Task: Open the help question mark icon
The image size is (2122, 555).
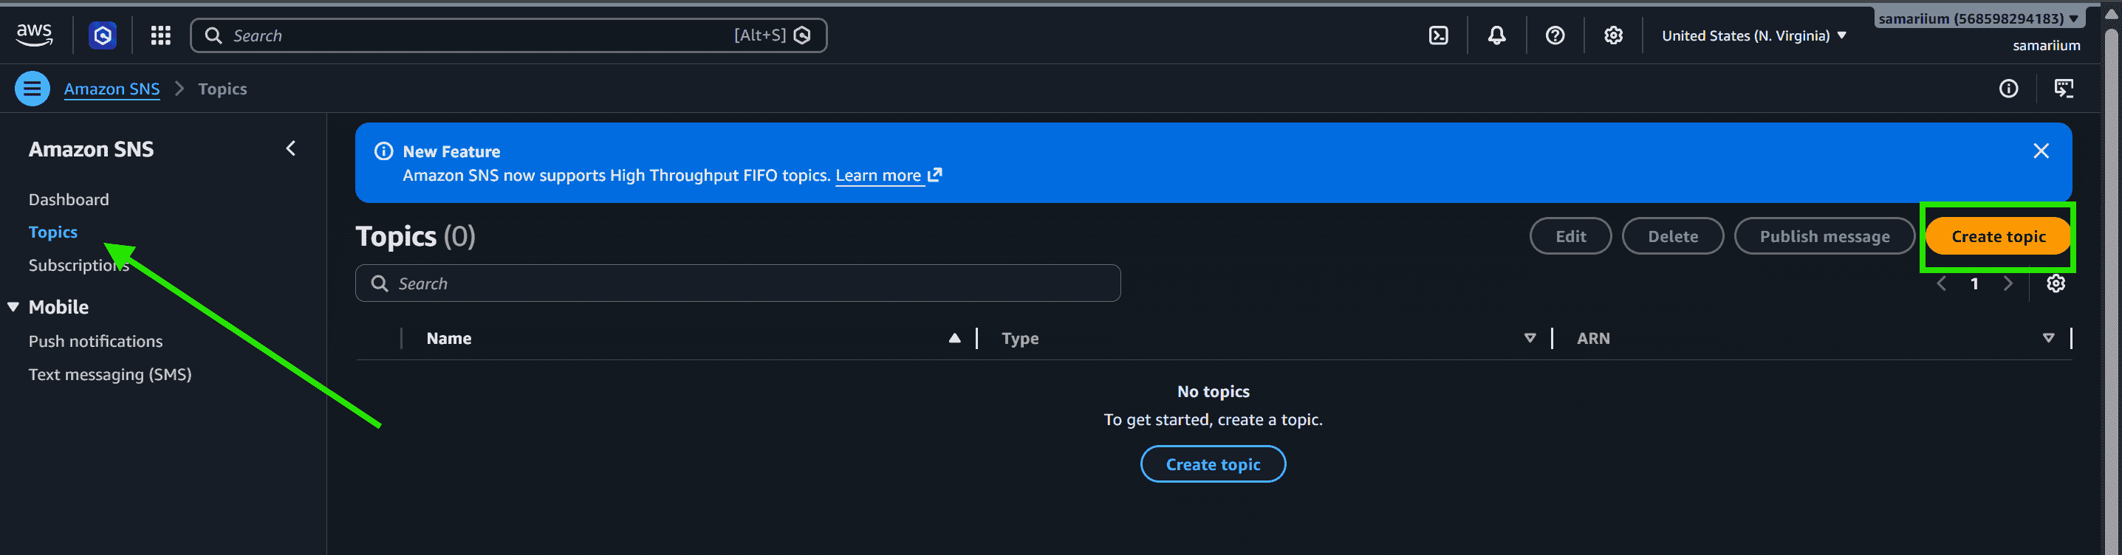Action: (x=1555, y=35)
